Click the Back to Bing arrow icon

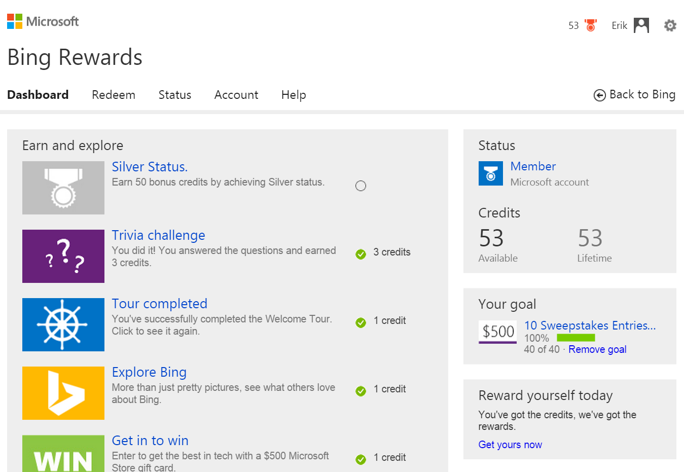click(600, 95)
